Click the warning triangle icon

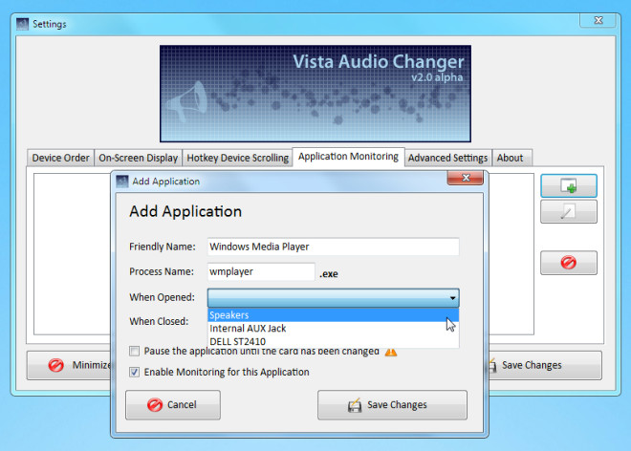pyautogui.click(x=391, y=352)
